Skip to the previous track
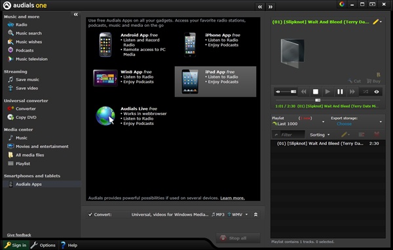Image resolution: width=393 pixels, height=250 pixels. pyautogui.click(x=303, y=92)
